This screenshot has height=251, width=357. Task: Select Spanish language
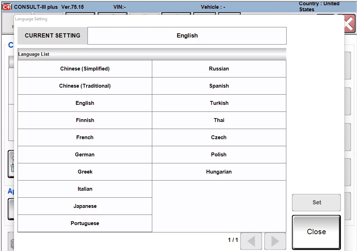pyautogui.click(x=219, y=86)
